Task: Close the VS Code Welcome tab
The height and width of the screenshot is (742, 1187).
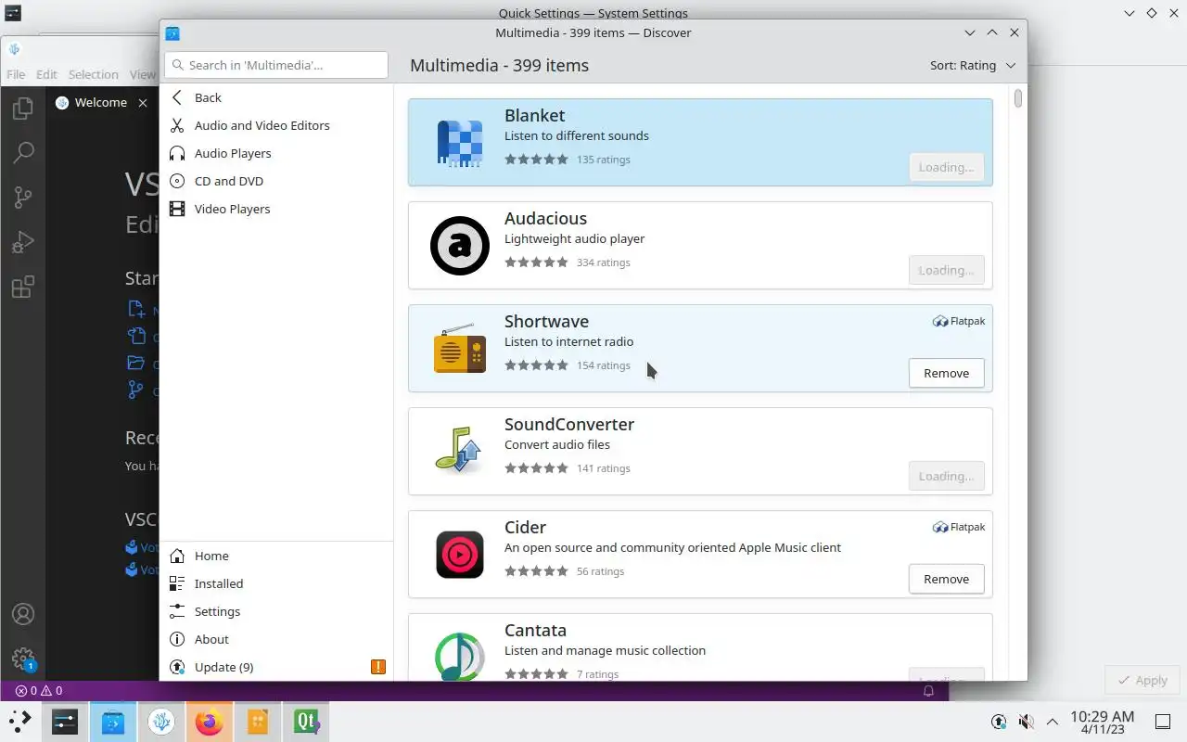Action: tap(143, 102)
